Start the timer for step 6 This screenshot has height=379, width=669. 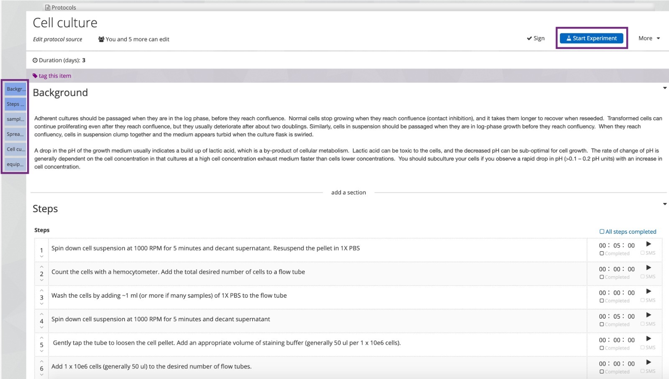(x=649, y=362)
